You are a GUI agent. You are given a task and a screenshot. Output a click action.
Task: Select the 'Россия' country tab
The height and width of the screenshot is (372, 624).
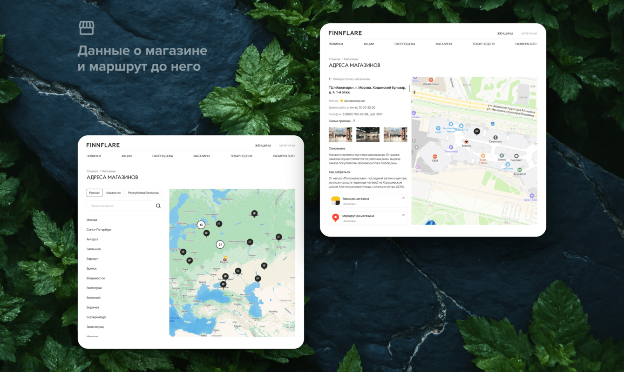(x=95, y=193)
